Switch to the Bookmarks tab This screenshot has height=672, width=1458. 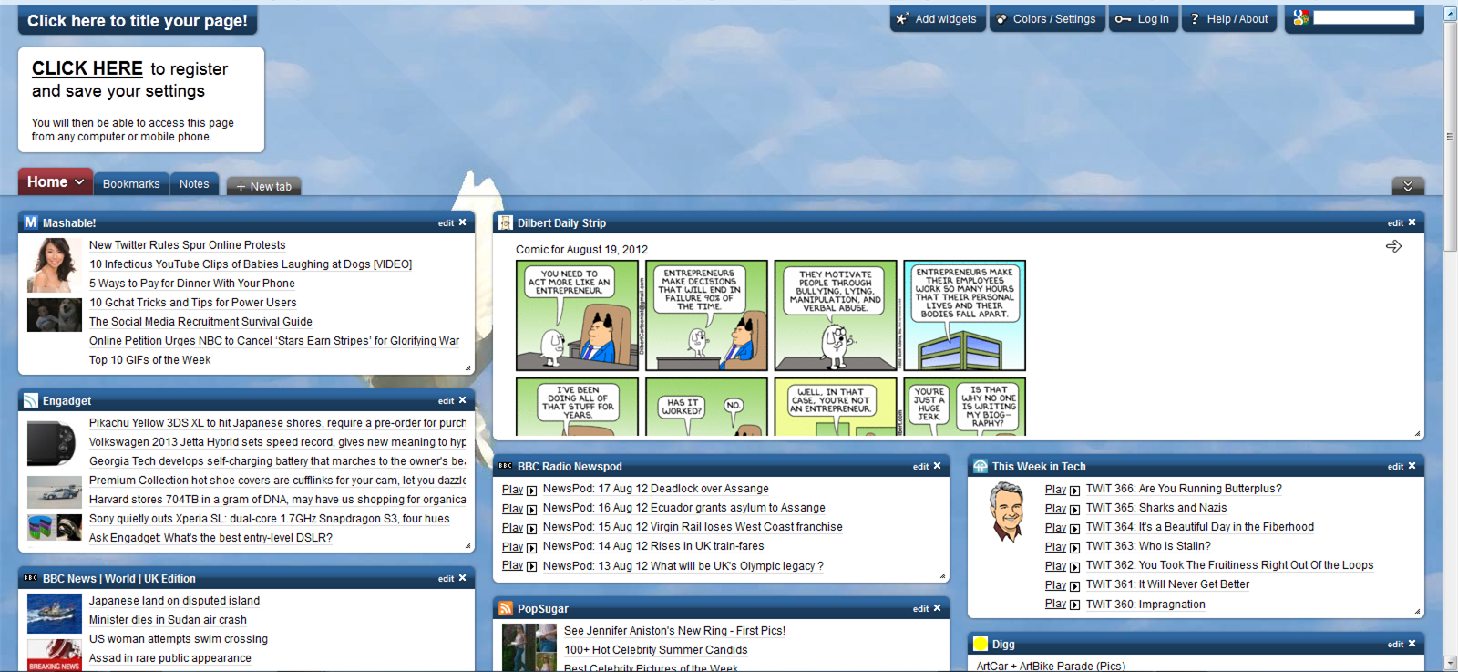click(131, 184)
